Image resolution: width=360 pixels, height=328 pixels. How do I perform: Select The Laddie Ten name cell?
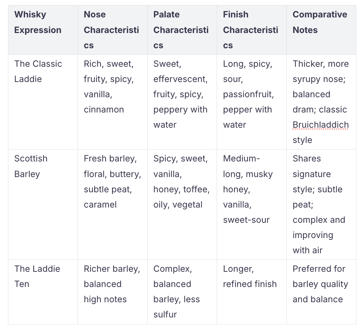pos(37,276)
